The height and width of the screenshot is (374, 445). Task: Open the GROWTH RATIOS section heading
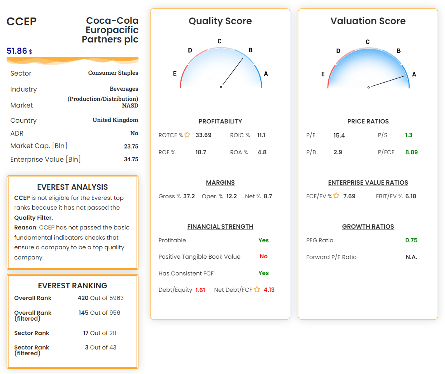(368, 226)
